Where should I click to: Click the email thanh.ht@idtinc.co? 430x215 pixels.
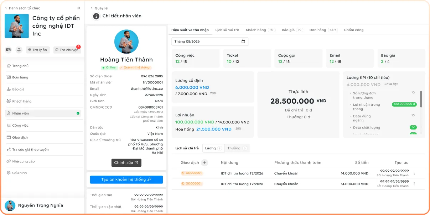point(147,89)
